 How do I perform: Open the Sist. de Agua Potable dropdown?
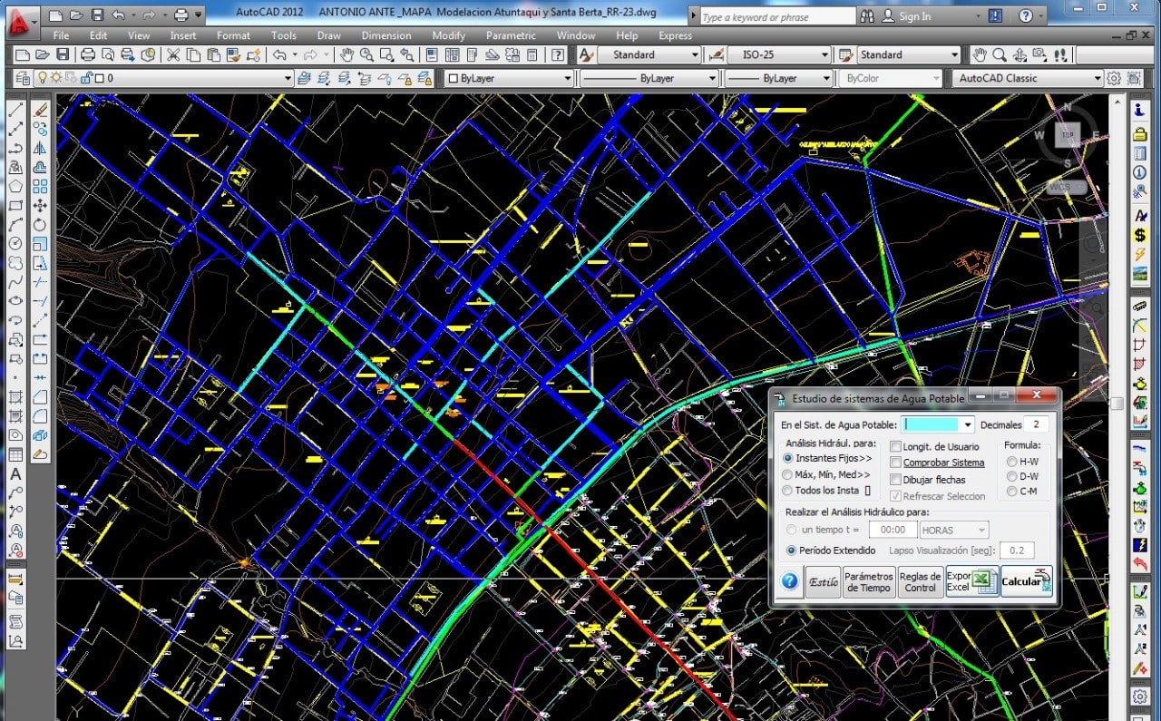[x=967, y=424]
